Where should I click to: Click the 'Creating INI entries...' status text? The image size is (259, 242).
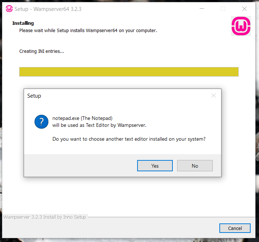point(41,51)
